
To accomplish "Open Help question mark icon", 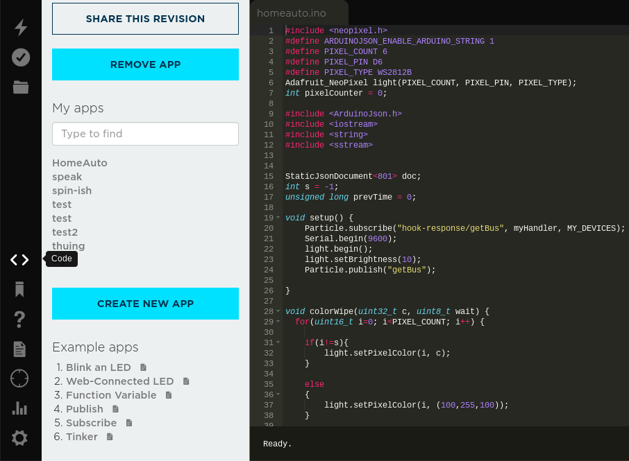I will (x=19, y=319).
